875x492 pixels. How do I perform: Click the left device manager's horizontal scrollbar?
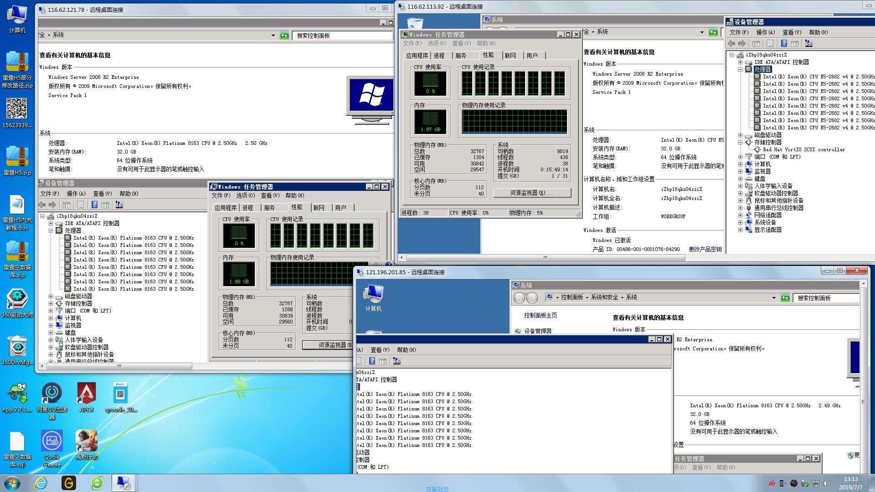tap(119, 366)
